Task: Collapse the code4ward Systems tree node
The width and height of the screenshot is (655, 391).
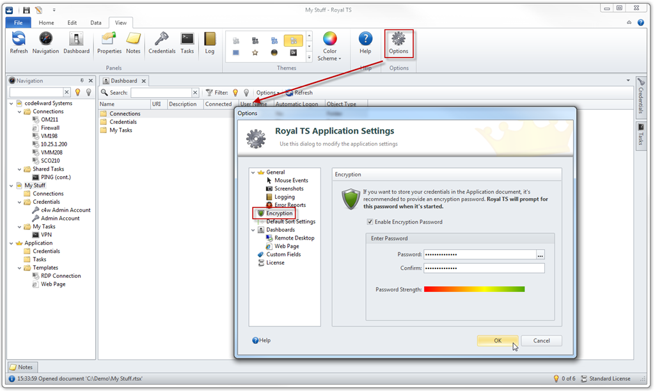Action: (12, 103)
